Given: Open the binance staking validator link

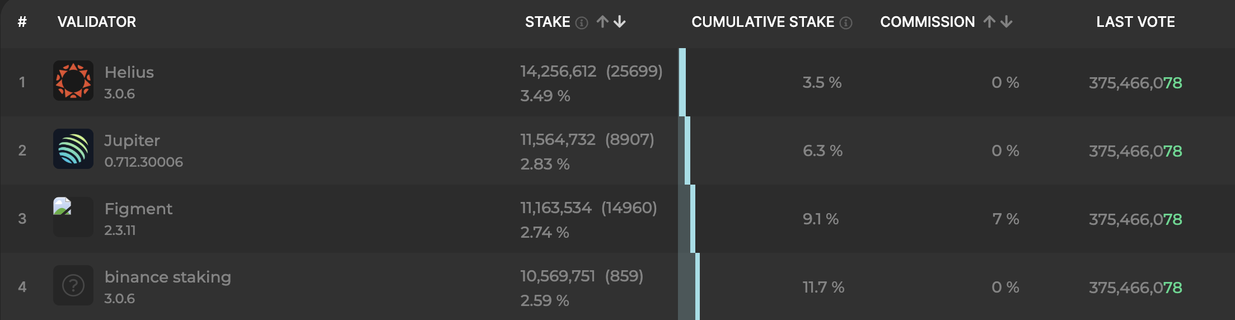Looking at the screenshot, I should point(167,277).
